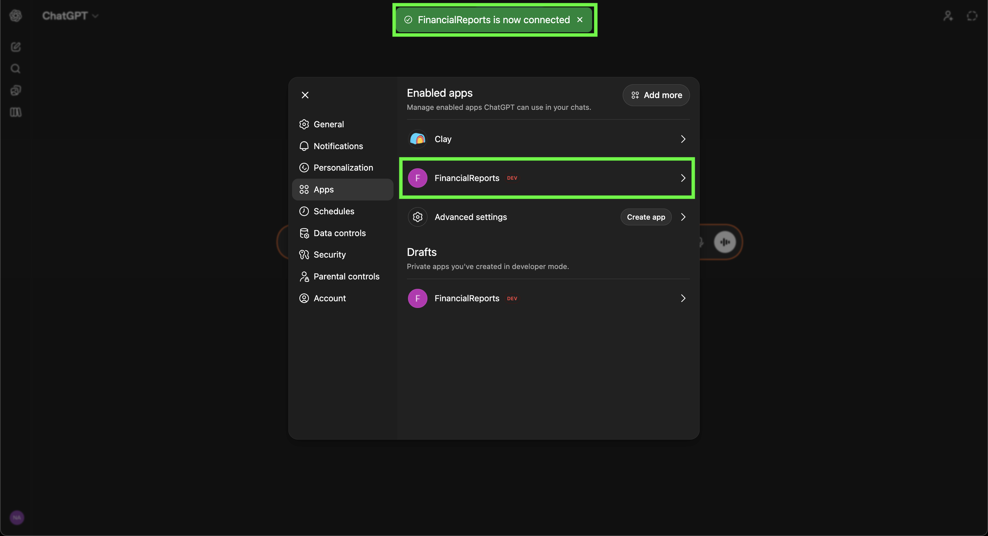Viewport: 988px width, 536px height.
Task: Open the ChatGPT model selector dropdown
Action: (x=70, y=16)
